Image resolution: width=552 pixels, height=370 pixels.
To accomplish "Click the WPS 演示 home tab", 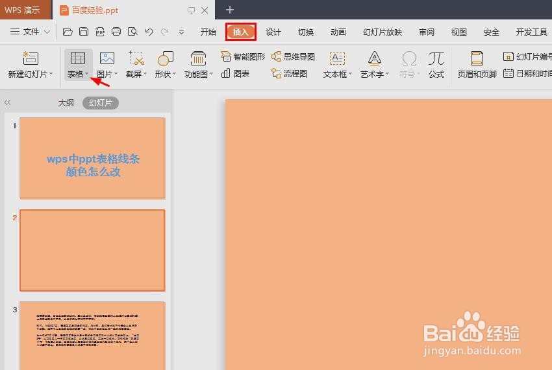I will click(25, 10).
